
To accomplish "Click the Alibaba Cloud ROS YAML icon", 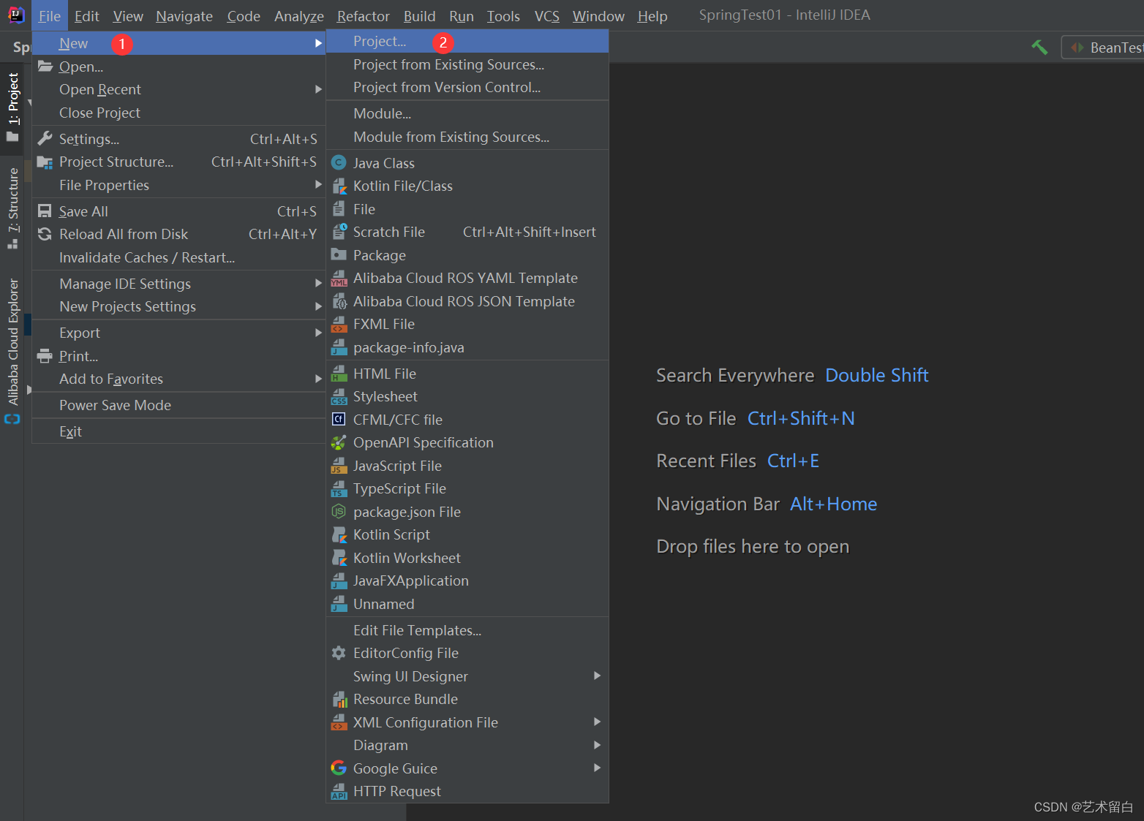I will 339,278.
